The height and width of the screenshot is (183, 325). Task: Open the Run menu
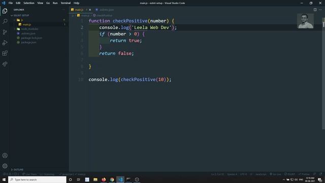pos(55,3)
